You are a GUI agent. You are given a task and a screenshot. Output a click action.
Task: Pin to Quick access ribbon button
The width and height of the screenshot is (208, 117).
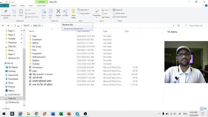tap(6, 14)
